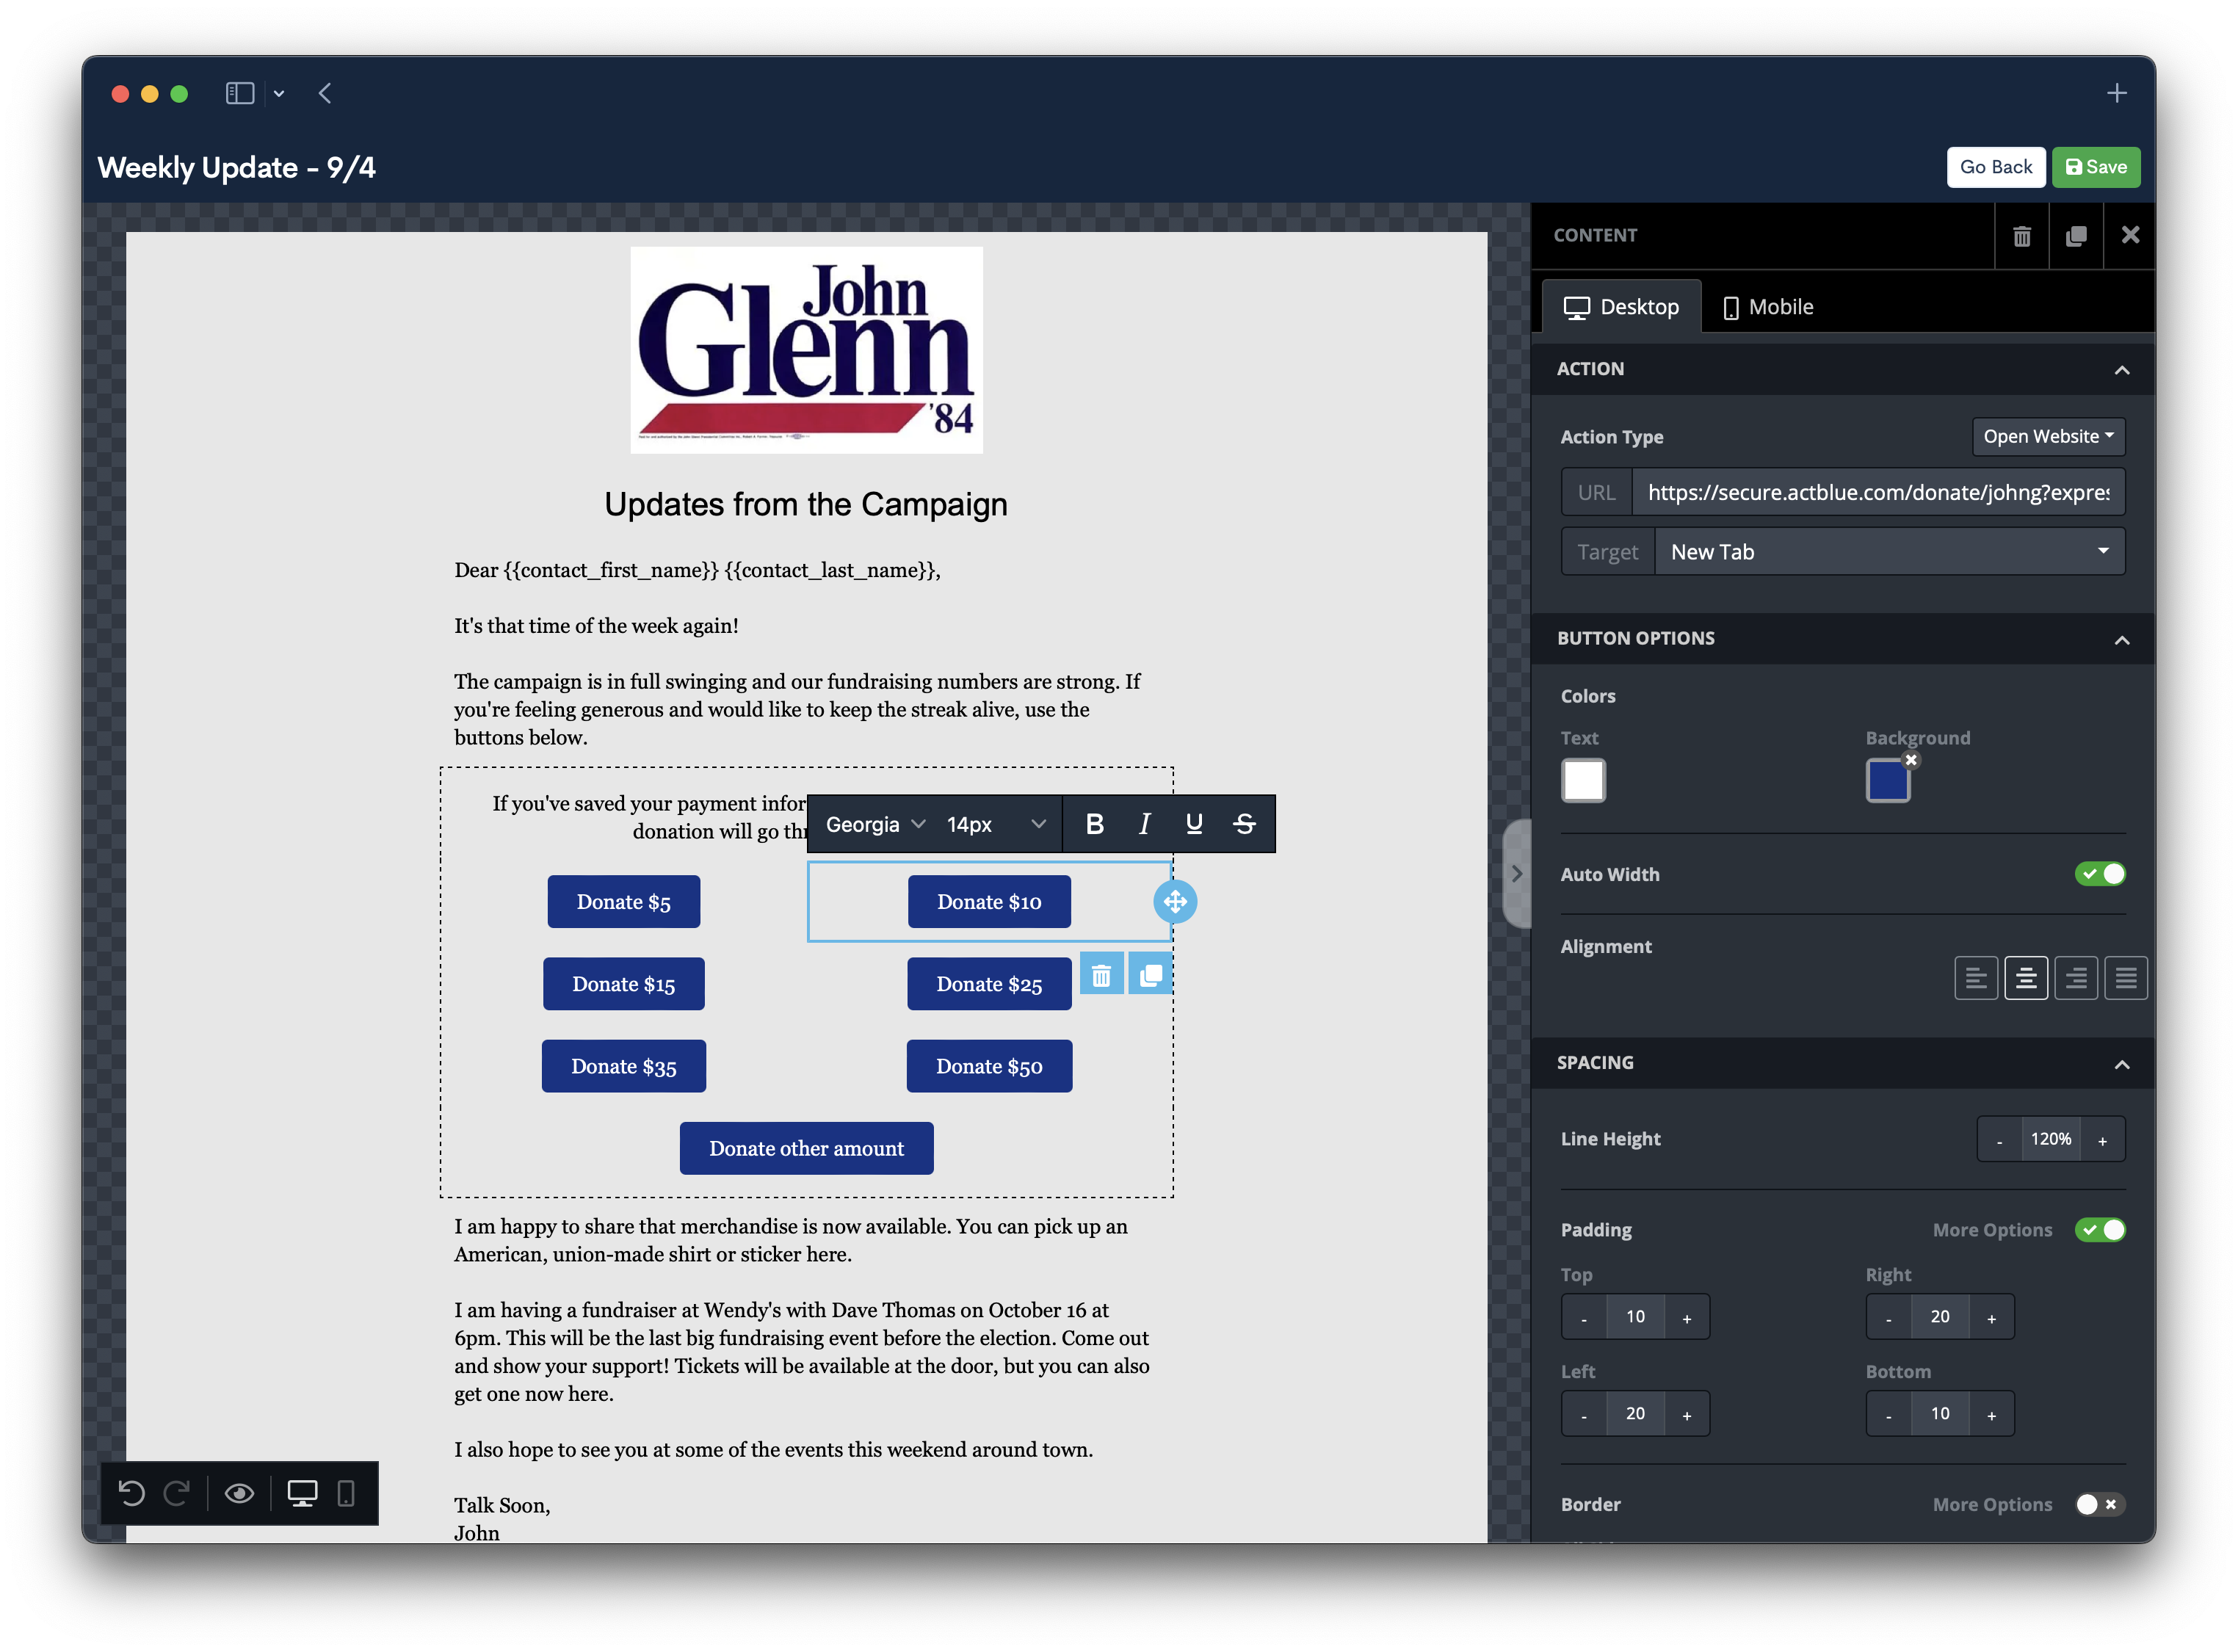
Task: Delete the content using panel trash icon
Action: pyautogui.click(x=2021, y=236)
